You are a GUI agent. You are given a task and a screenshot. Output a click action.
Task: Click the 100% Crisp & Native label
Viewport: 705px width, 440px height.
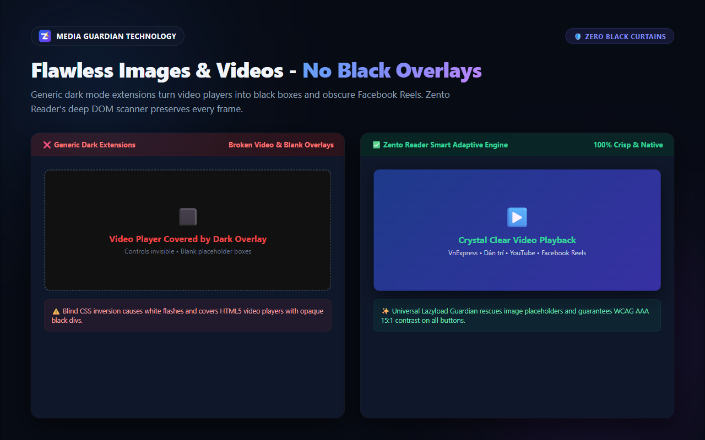tap(628, 145)
